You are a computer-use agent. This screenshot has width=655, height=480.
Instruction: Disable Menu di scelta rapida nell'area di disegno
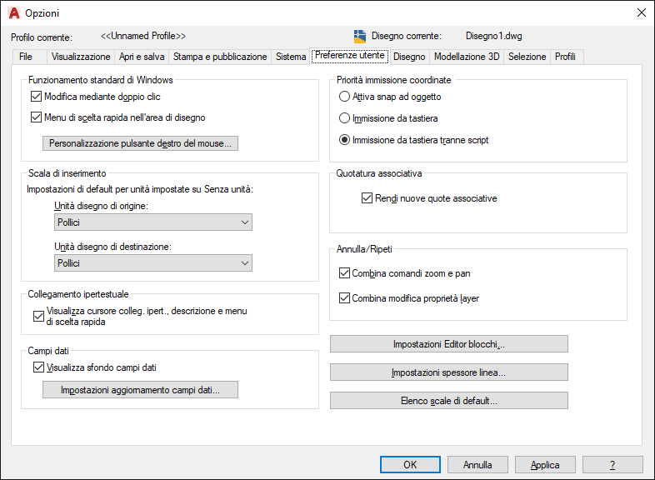pos(36,117)
